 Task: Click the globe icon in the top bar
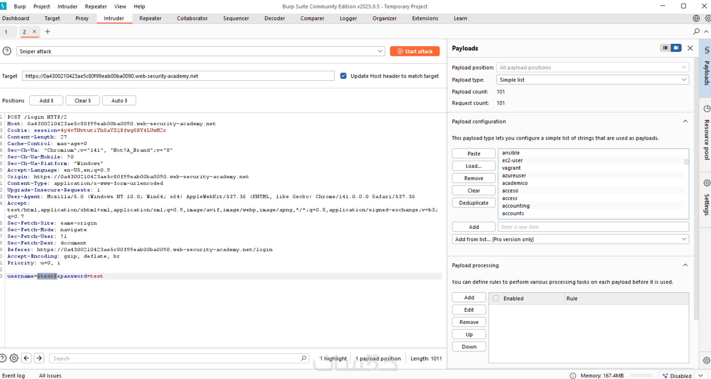tap(696, 18)
